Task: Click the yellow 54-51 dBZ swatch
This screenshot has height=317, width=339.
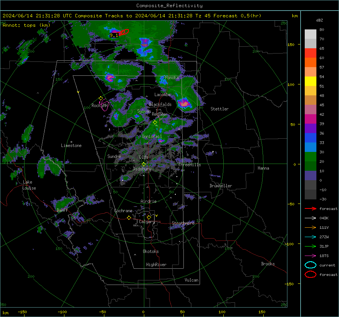Action: click(x=310, y=81)
